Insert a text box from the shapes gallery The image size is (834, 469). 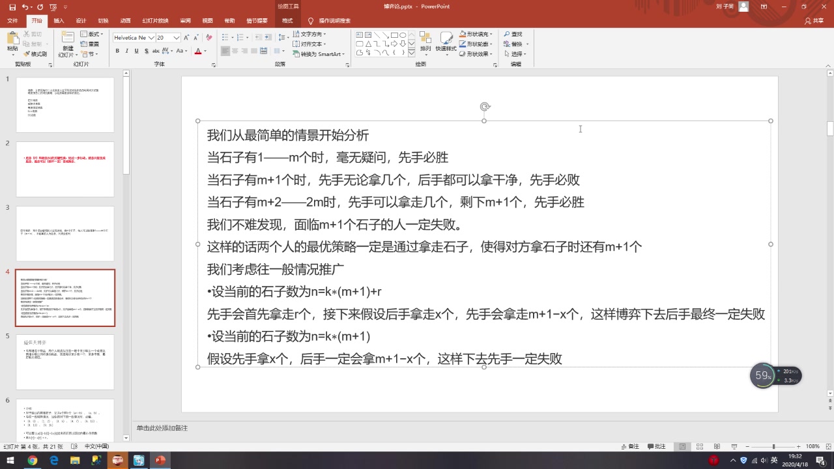coord(359,35)
